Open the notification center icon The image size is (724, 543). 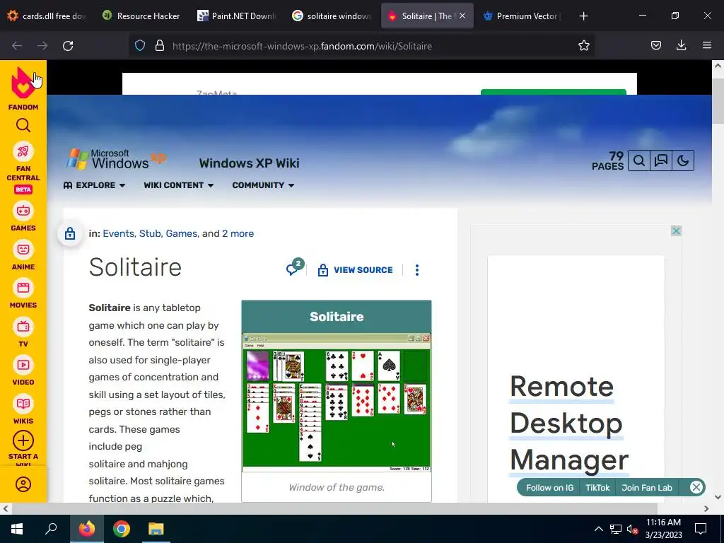(x=701, y=529)
